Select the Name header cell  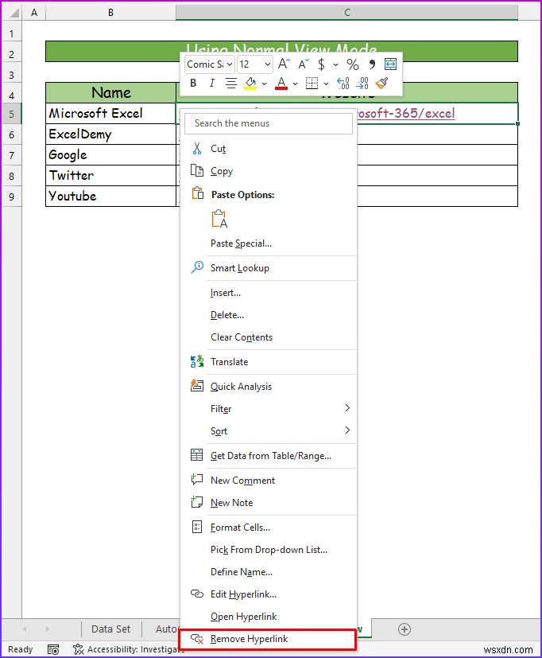[110, 92]
